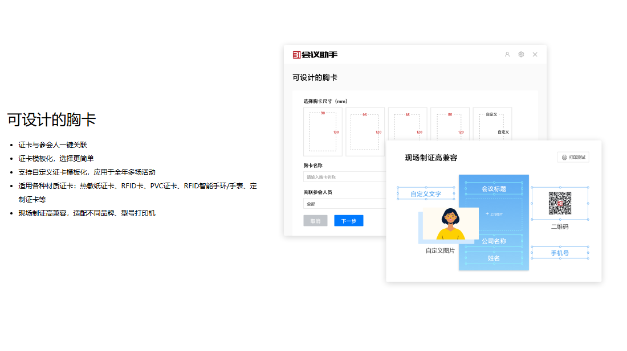Close the 会议助手 dialog with the X icon
The width and height of the screenshot is (627, 351).
pos(535,55)
